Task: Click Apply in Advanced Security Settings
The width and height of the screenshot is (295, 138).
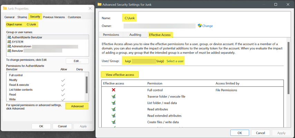Action: (282, 133)
